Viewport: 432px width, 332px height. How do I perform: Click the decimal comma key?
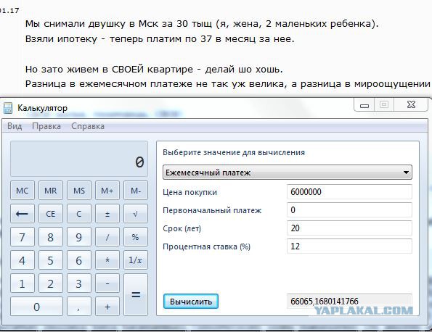pyautogui.click(x=79, y=307)
